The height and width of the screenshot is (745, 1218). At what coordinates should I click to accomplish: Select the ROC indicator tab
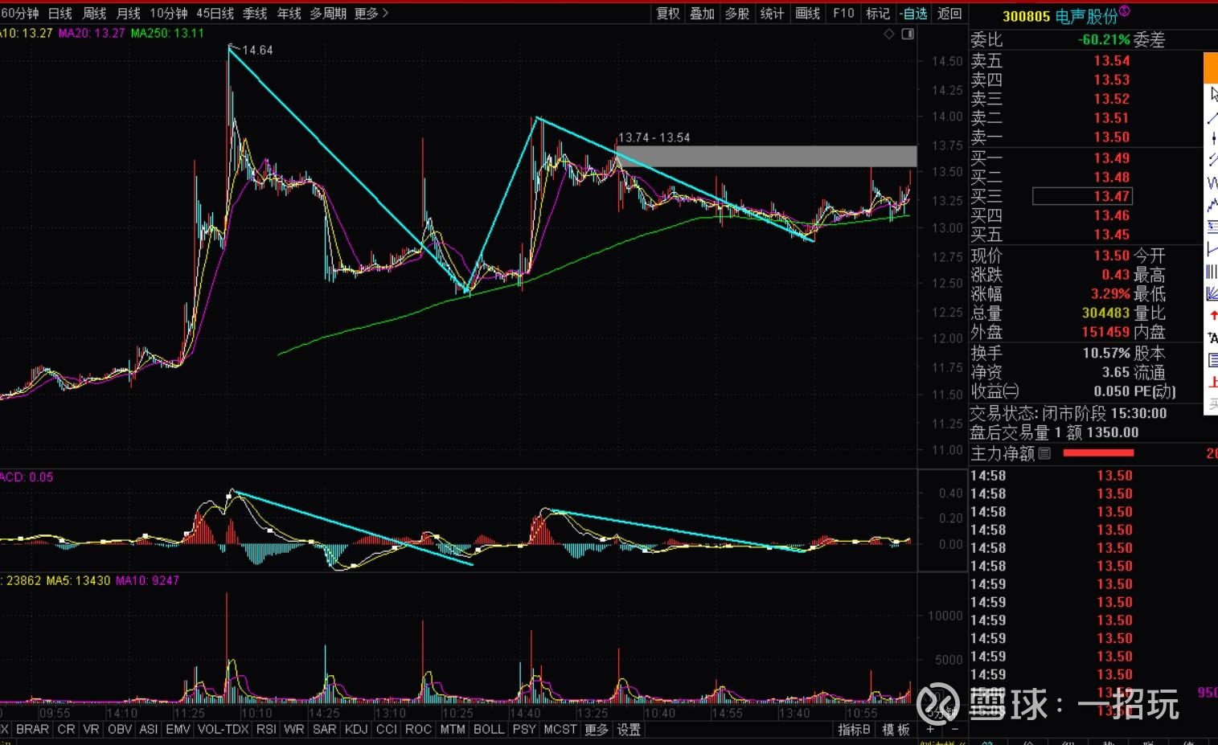(418, 730)
